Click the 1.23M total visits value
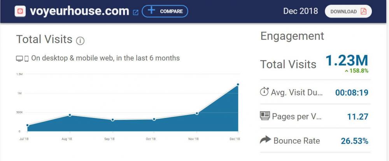 [x=347, y=61]
